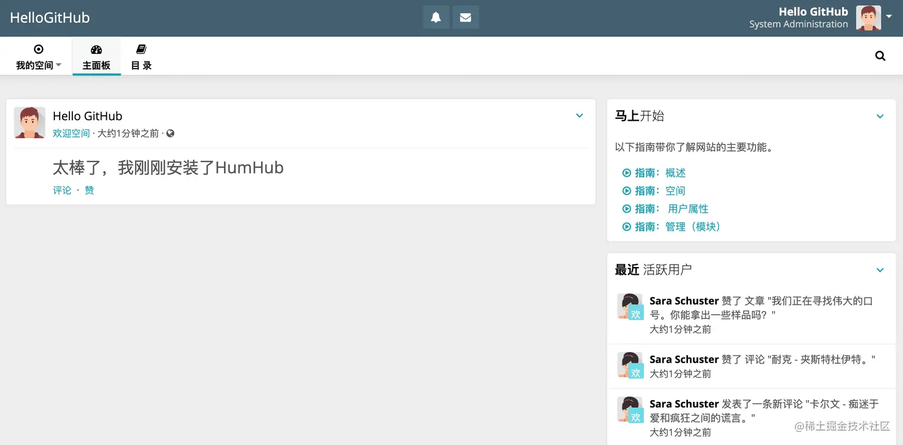903x445 pixels.
Task: Click the 目录 book icon
Action: (141, 49)
